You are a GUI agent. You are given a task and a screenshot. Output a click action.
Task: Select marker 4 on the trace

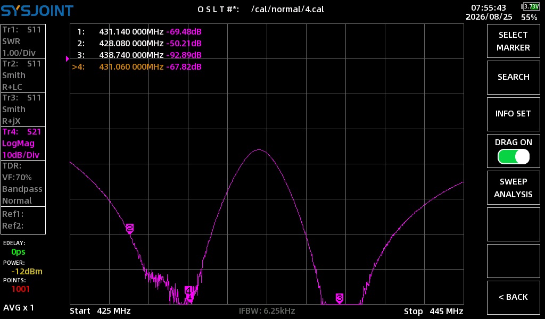tap(188, 290)
